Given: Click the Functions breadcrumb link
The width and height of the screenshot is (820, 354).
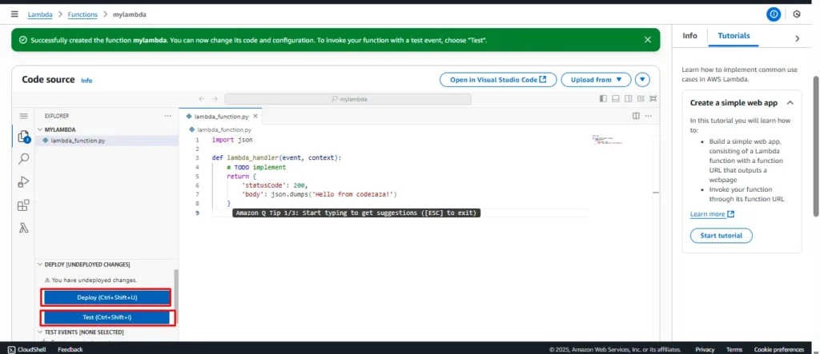Looking at the screenshot, I should tap(82, 14).
